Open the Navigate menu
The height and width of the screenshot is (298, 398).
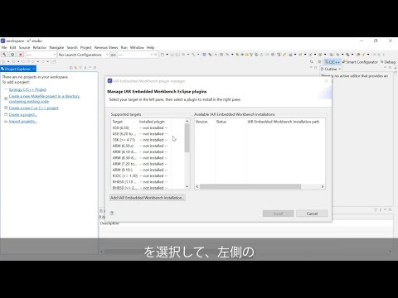[x=56, y=47]
